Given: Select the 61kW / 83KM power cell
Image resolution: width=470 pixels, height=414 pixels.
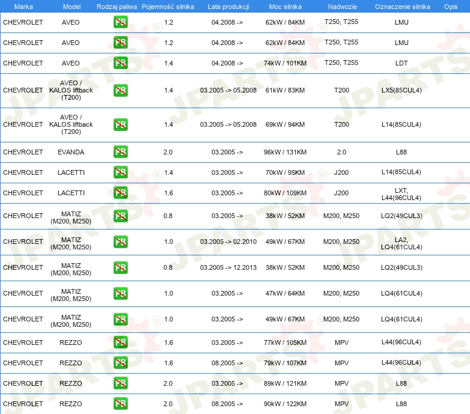Looking at the screenshot, I should tap(285, 90).
